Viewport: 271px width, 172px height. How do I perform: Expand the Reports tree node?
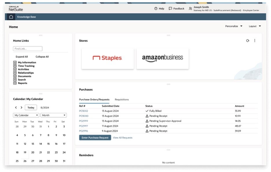pyautogui.click(x=15, y=83)
